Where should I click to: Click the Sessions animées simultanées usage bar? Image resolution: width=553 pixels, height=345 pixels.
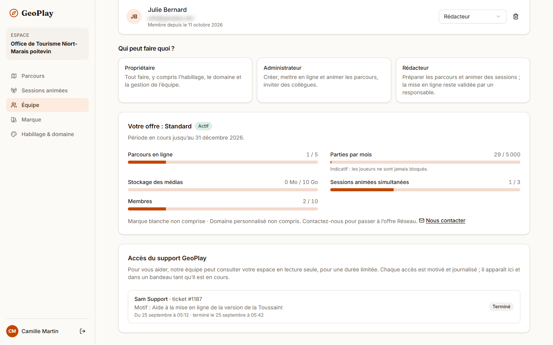coord(425,190)
